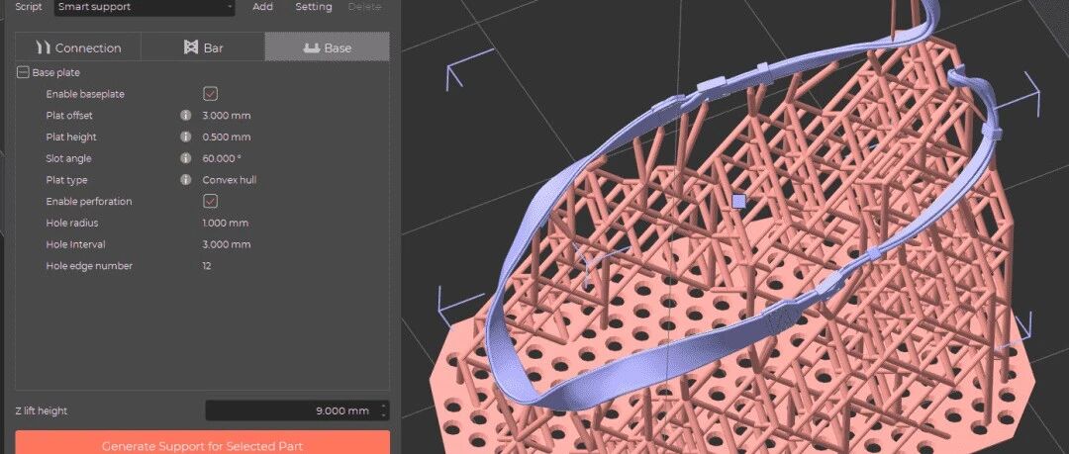
Task: Switch to the Bar tab
Action: tap(203, 47)
